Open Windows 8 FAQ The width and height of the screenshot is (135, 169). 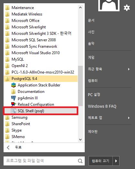coord(102,106)
